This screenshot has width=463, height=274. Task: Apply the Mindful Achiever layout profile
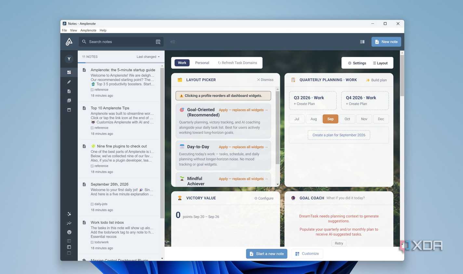point(243,179)
